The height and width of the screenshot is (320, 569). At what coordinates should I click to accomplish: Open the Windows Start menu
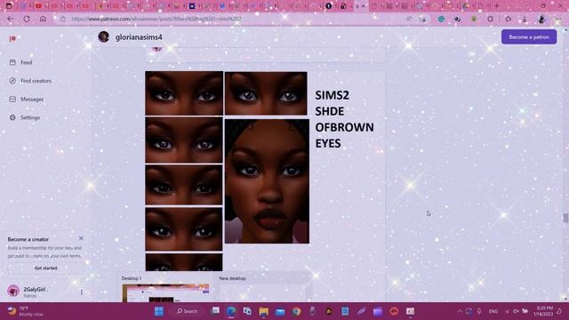pyautogui.click(x=159, y=311)
